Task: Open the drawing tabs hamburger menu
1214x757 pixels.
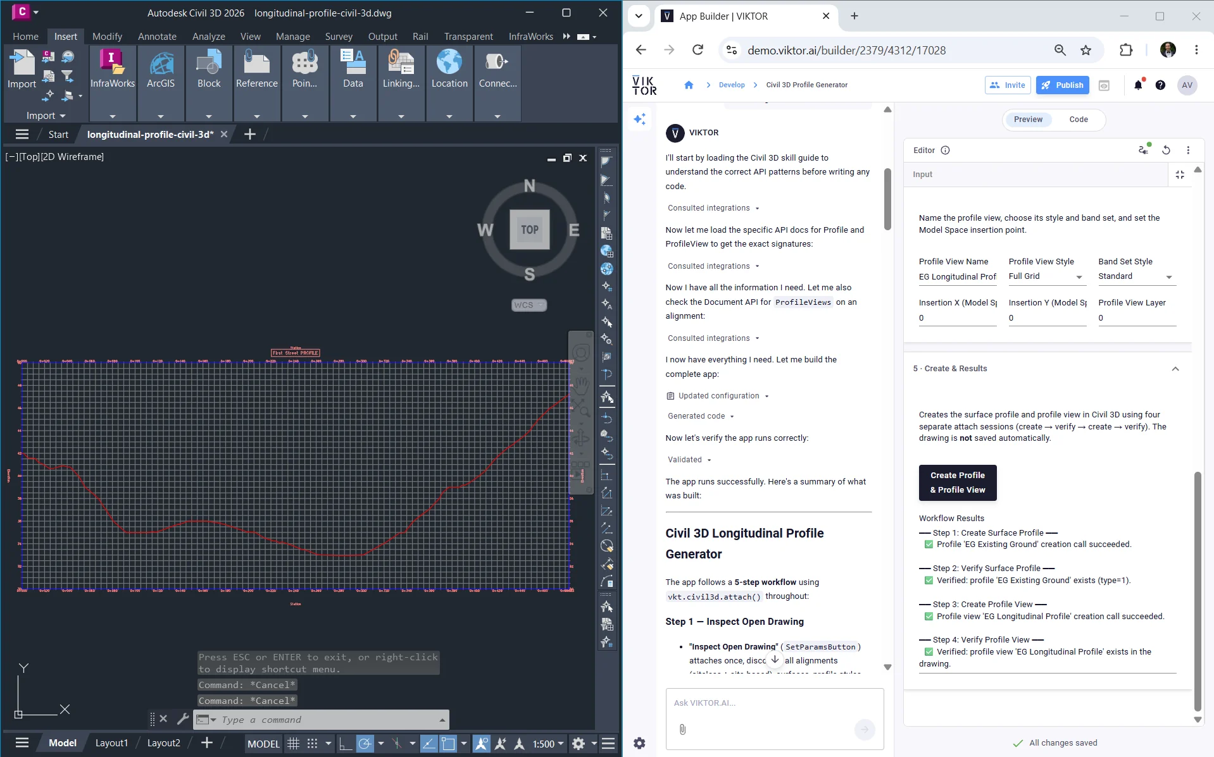Action: pyautogui.click(x=22, y=134)
